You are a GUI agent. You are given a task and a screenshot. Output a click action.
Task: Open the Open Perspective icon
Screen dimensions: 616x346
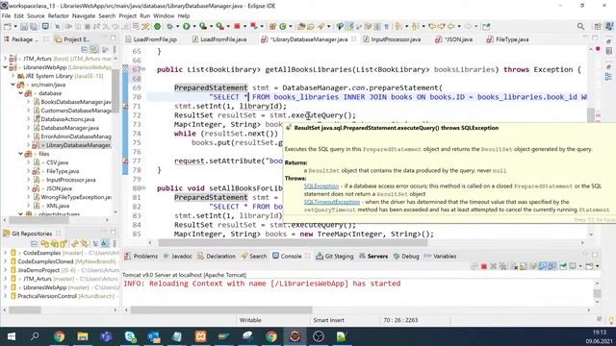coord(598,26)
